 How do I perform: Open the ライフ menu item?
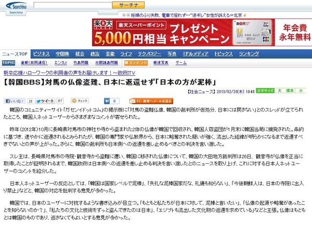tap(126, 54)
